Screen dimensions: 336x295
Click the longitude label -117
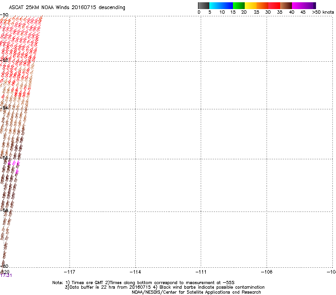pos(69,272)
